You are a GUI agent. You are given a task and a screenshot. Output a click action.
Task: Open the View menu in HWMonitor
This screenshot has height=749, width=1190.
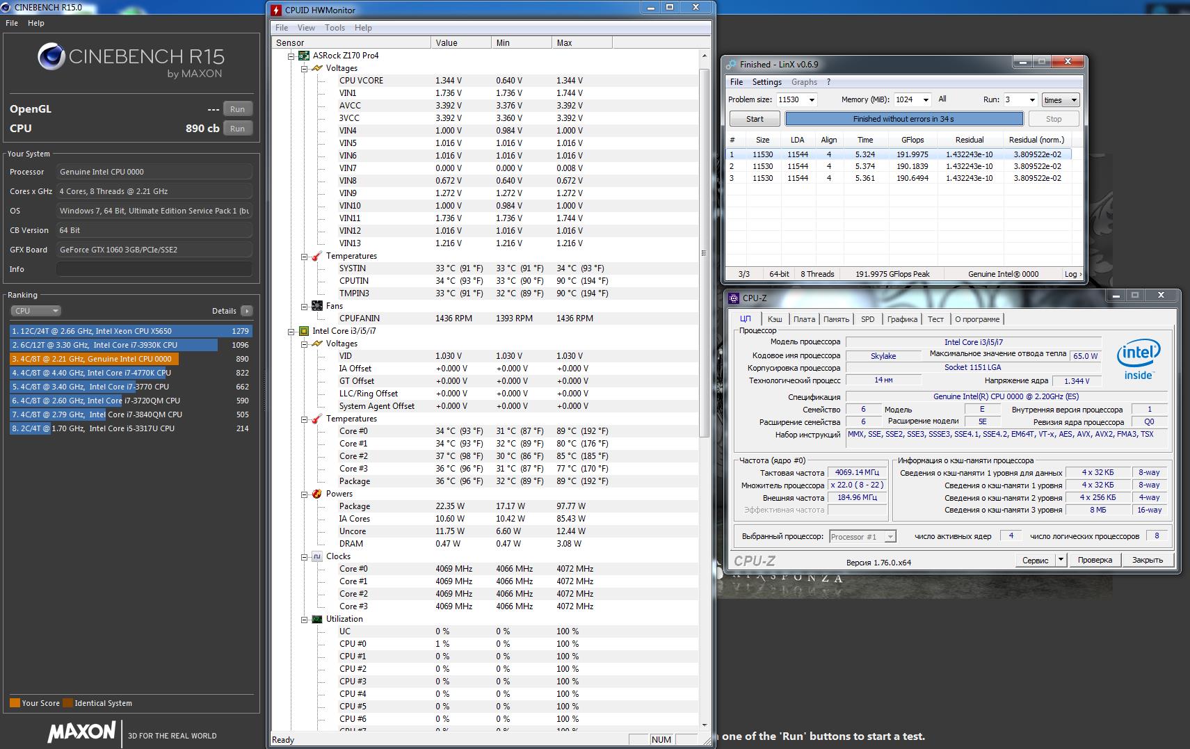tap(306, 28)
